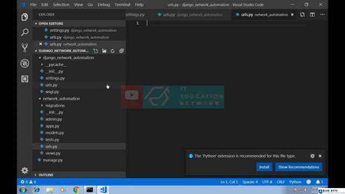Open the editor More Actions ellipsis
The height and width of the screenshot is (194, 345).
pyautogui.click(x=322, y=15)
